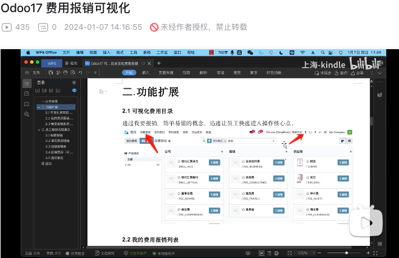This screenshot has width=399, height=258.
Task: Expand the quick access toolbar dropdown
Action: pyautogui.click(x=95, y=73)
